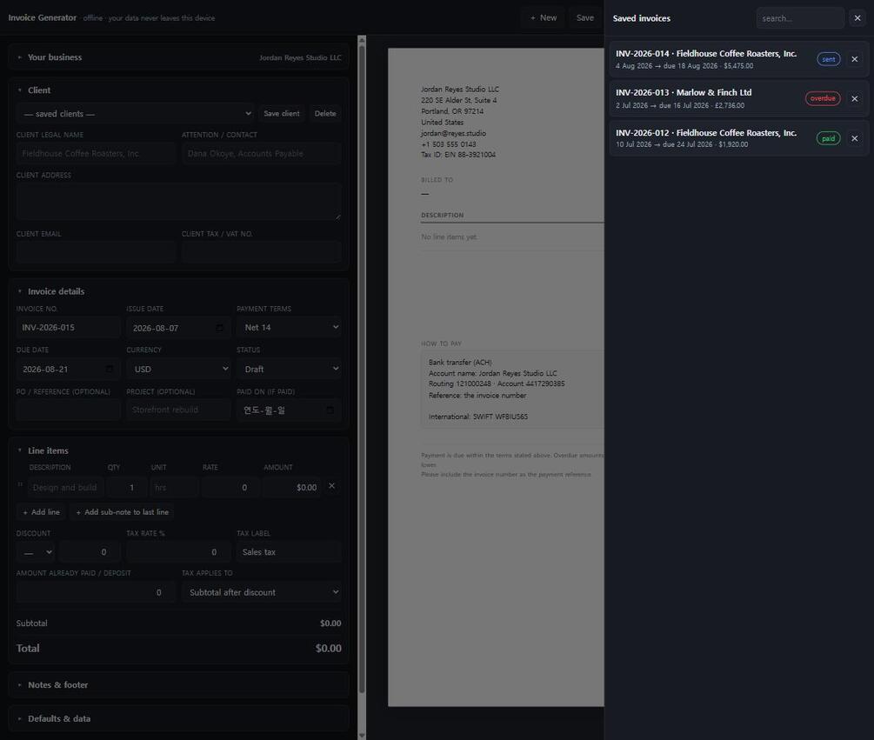The height and width of the screenshot is (740, 874).
Task: Click the line item Description field
Action: (66, 487)
